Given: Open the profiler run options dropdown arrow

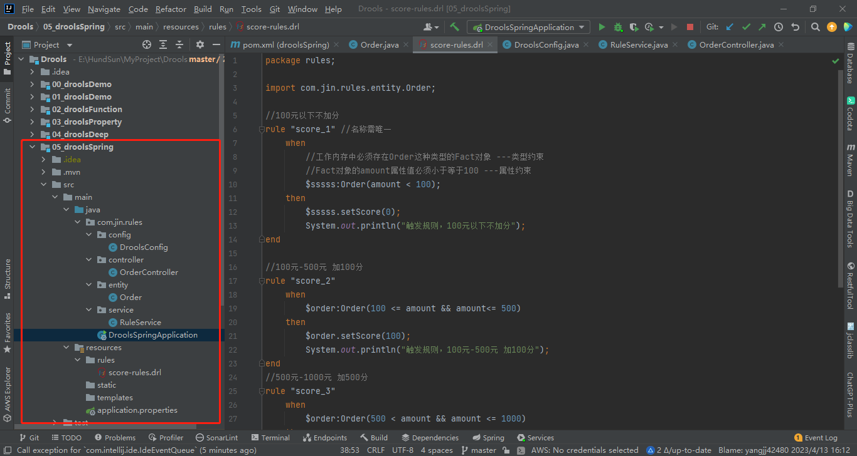Looking at the screenshot, I should pyautogui.click(x=661, y=27).
